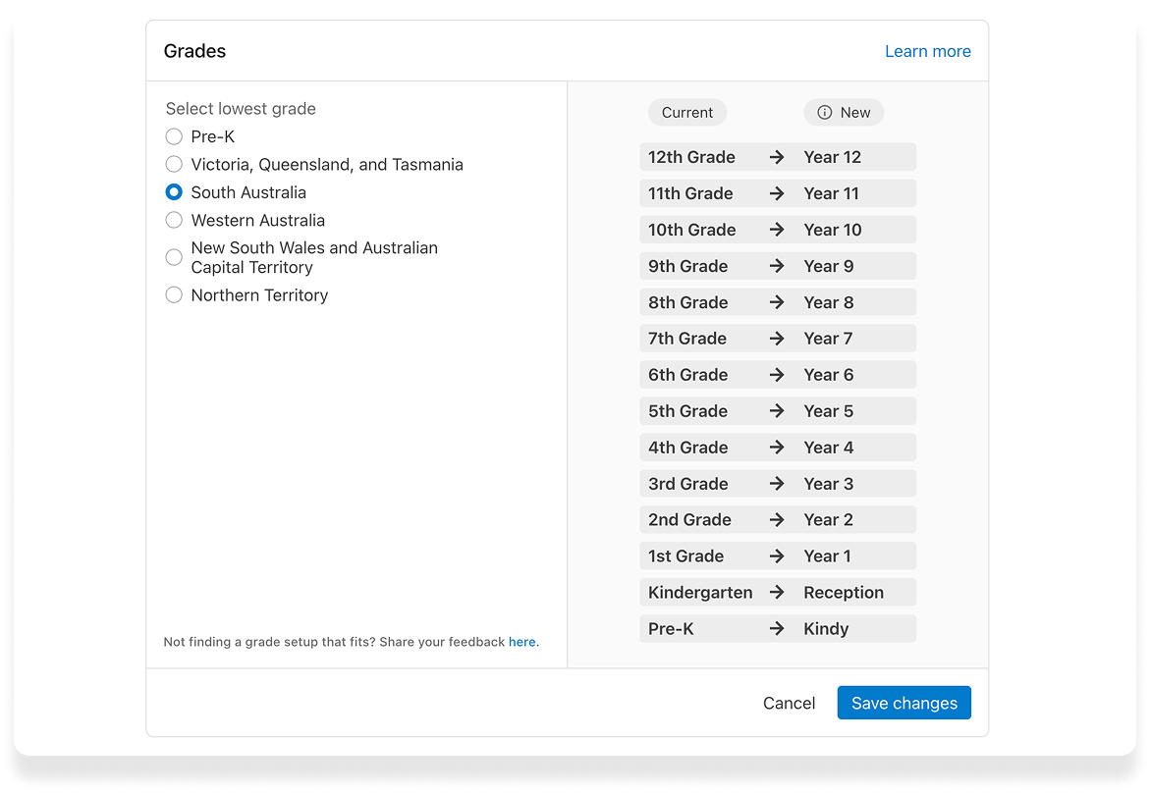The height and width of the screenshot is (793, 1150).
Task: Cancel the grade changes
Action: 789,703
